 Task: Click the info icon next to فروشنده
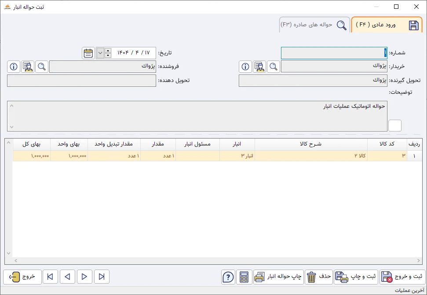pyautogui.click(x=13, y=67)
